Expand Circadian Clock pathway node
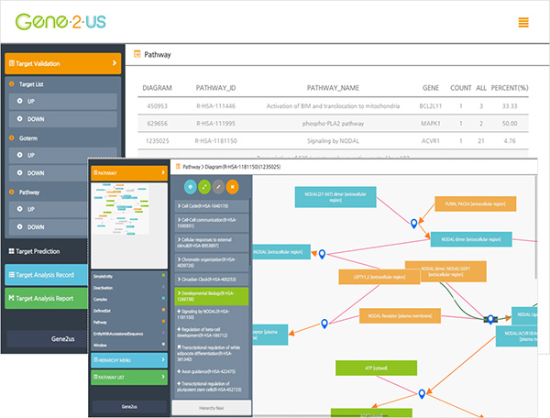 click(212, 279)
